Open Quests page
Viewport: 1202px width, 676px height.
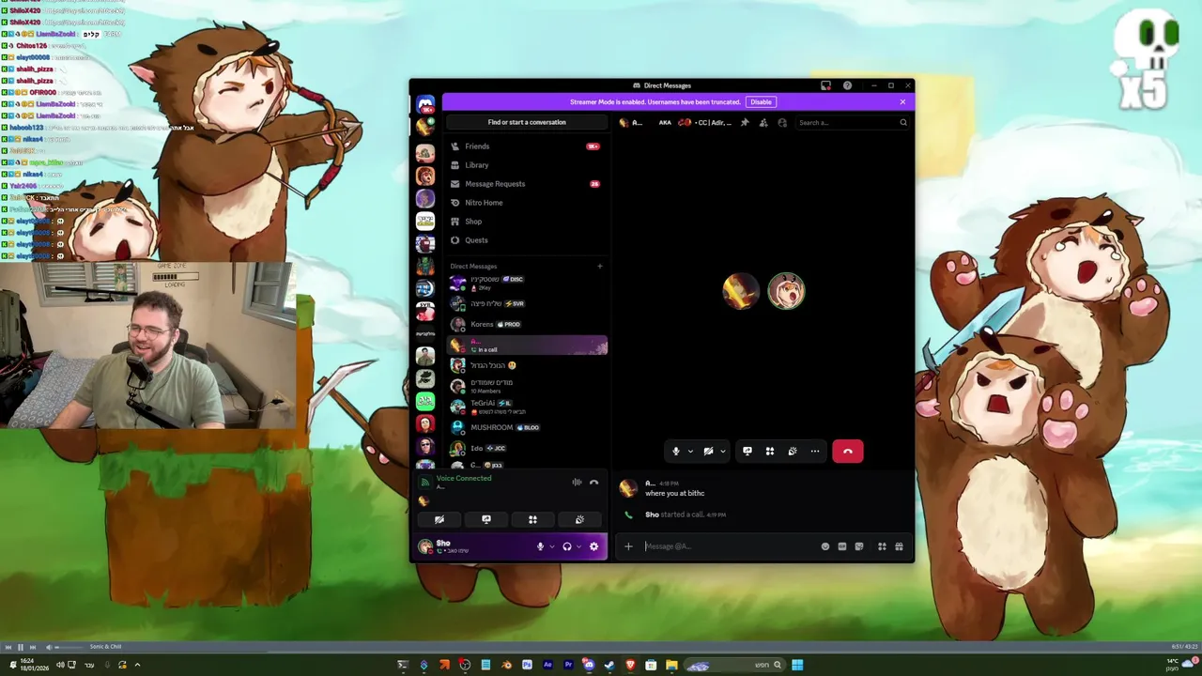click(x=526, y=240)
